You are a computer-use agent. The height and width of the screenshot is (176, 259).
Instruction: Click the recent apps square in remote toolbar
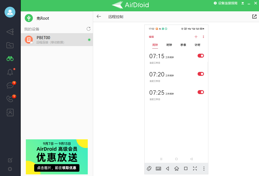pos(186,168)
